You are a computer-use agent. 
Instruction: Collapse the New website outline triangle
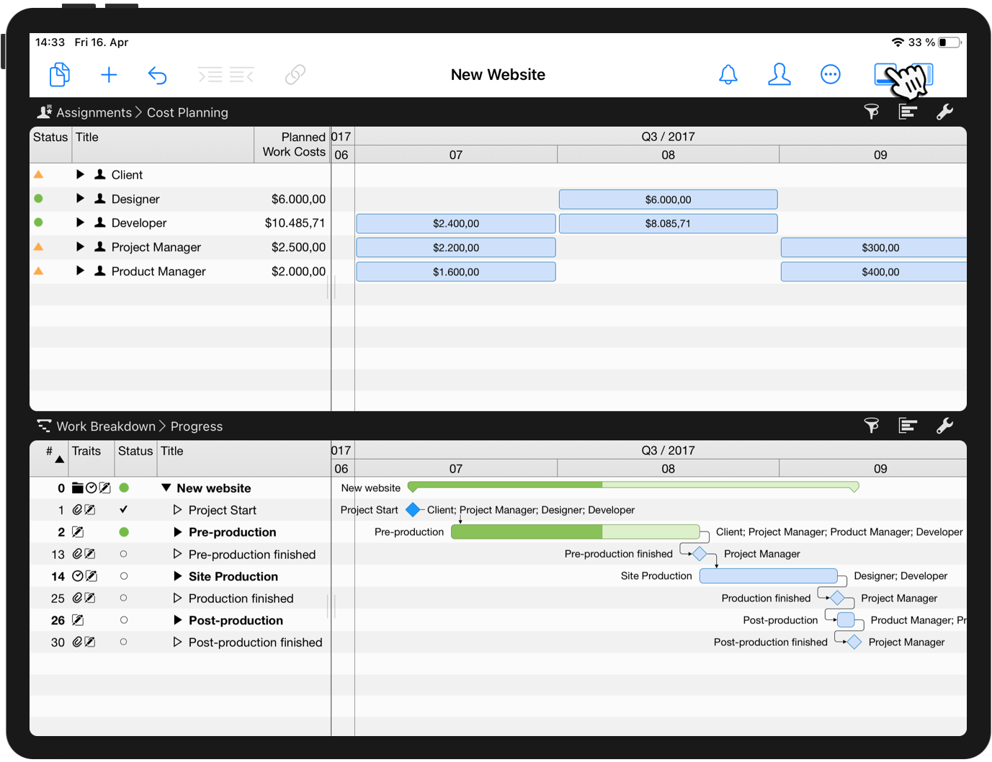pos(166,488)
